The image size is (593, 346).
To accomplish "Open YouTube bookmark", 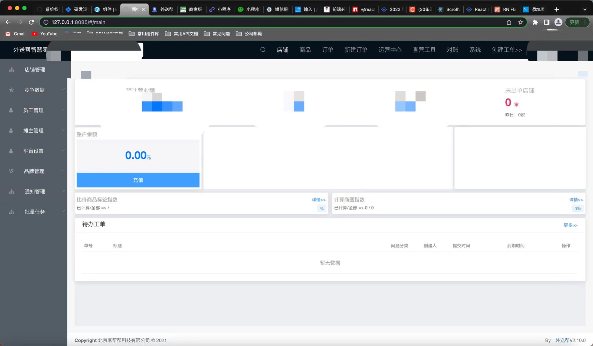I will tap(45, 34).
